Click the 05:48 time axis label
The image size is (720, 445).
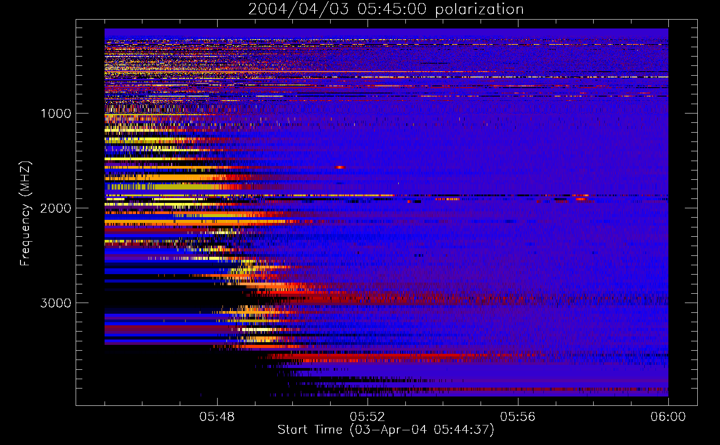tap(217, 417)
